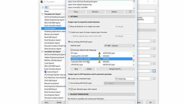The image size is (184, 104).
Task: Click the Rename... preset button
Action: 95,12
